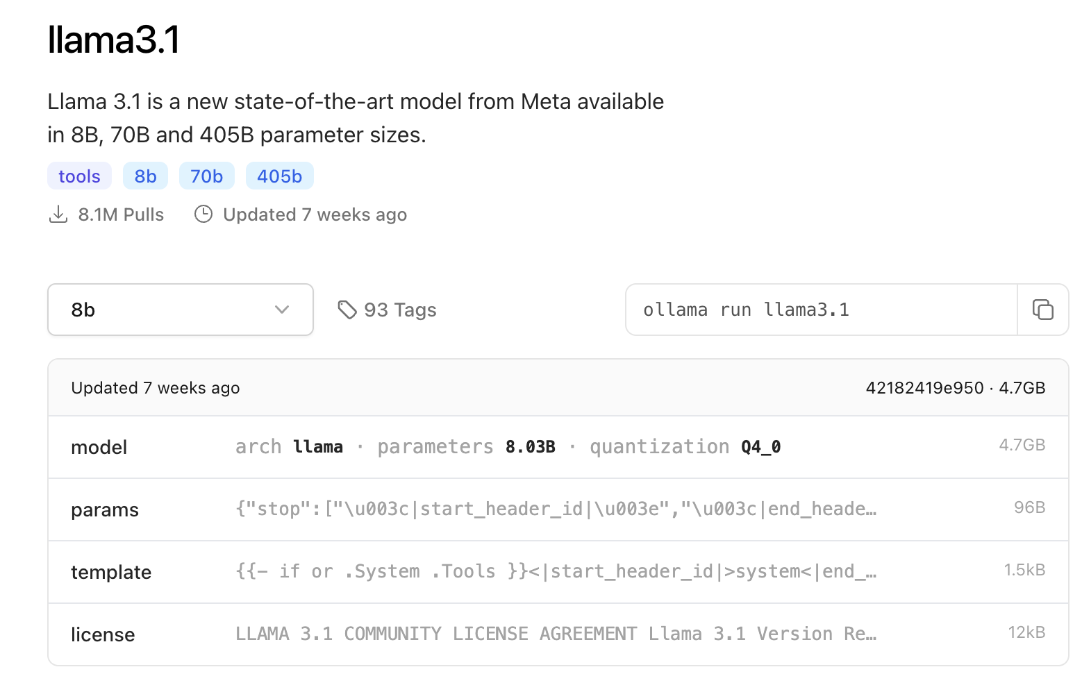Click the ollama run llama3.1 command field

click(821, 310)
